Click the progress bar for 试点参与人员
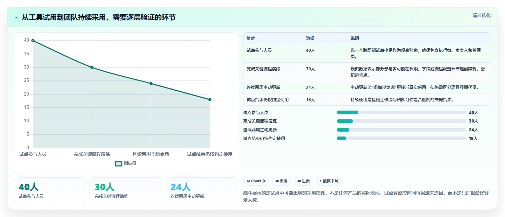Screen dimensions: 505x217 point(401,112)
